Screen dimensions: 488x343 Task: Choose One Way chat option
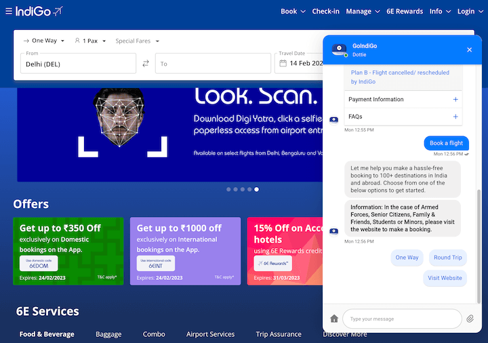[407, 258]
